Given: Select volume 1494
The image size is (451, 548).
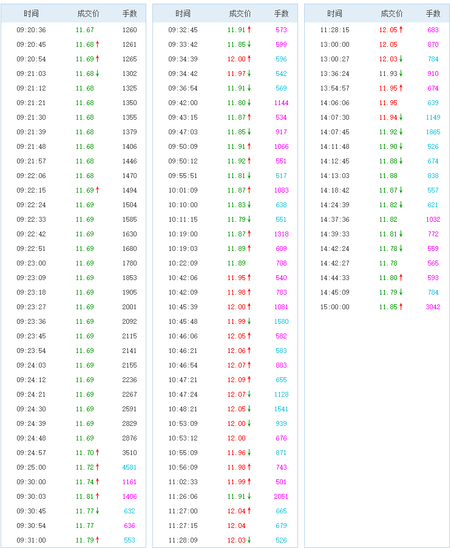Looking at the screenshot, I should (129, 191).
